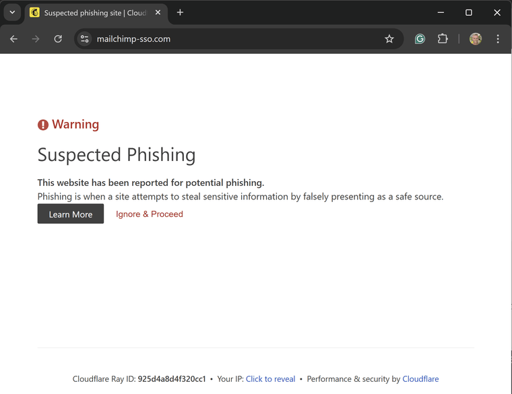The image size is (512, 394).
Task: Open the Grammarly extension icon
Action: coord(420,39)
